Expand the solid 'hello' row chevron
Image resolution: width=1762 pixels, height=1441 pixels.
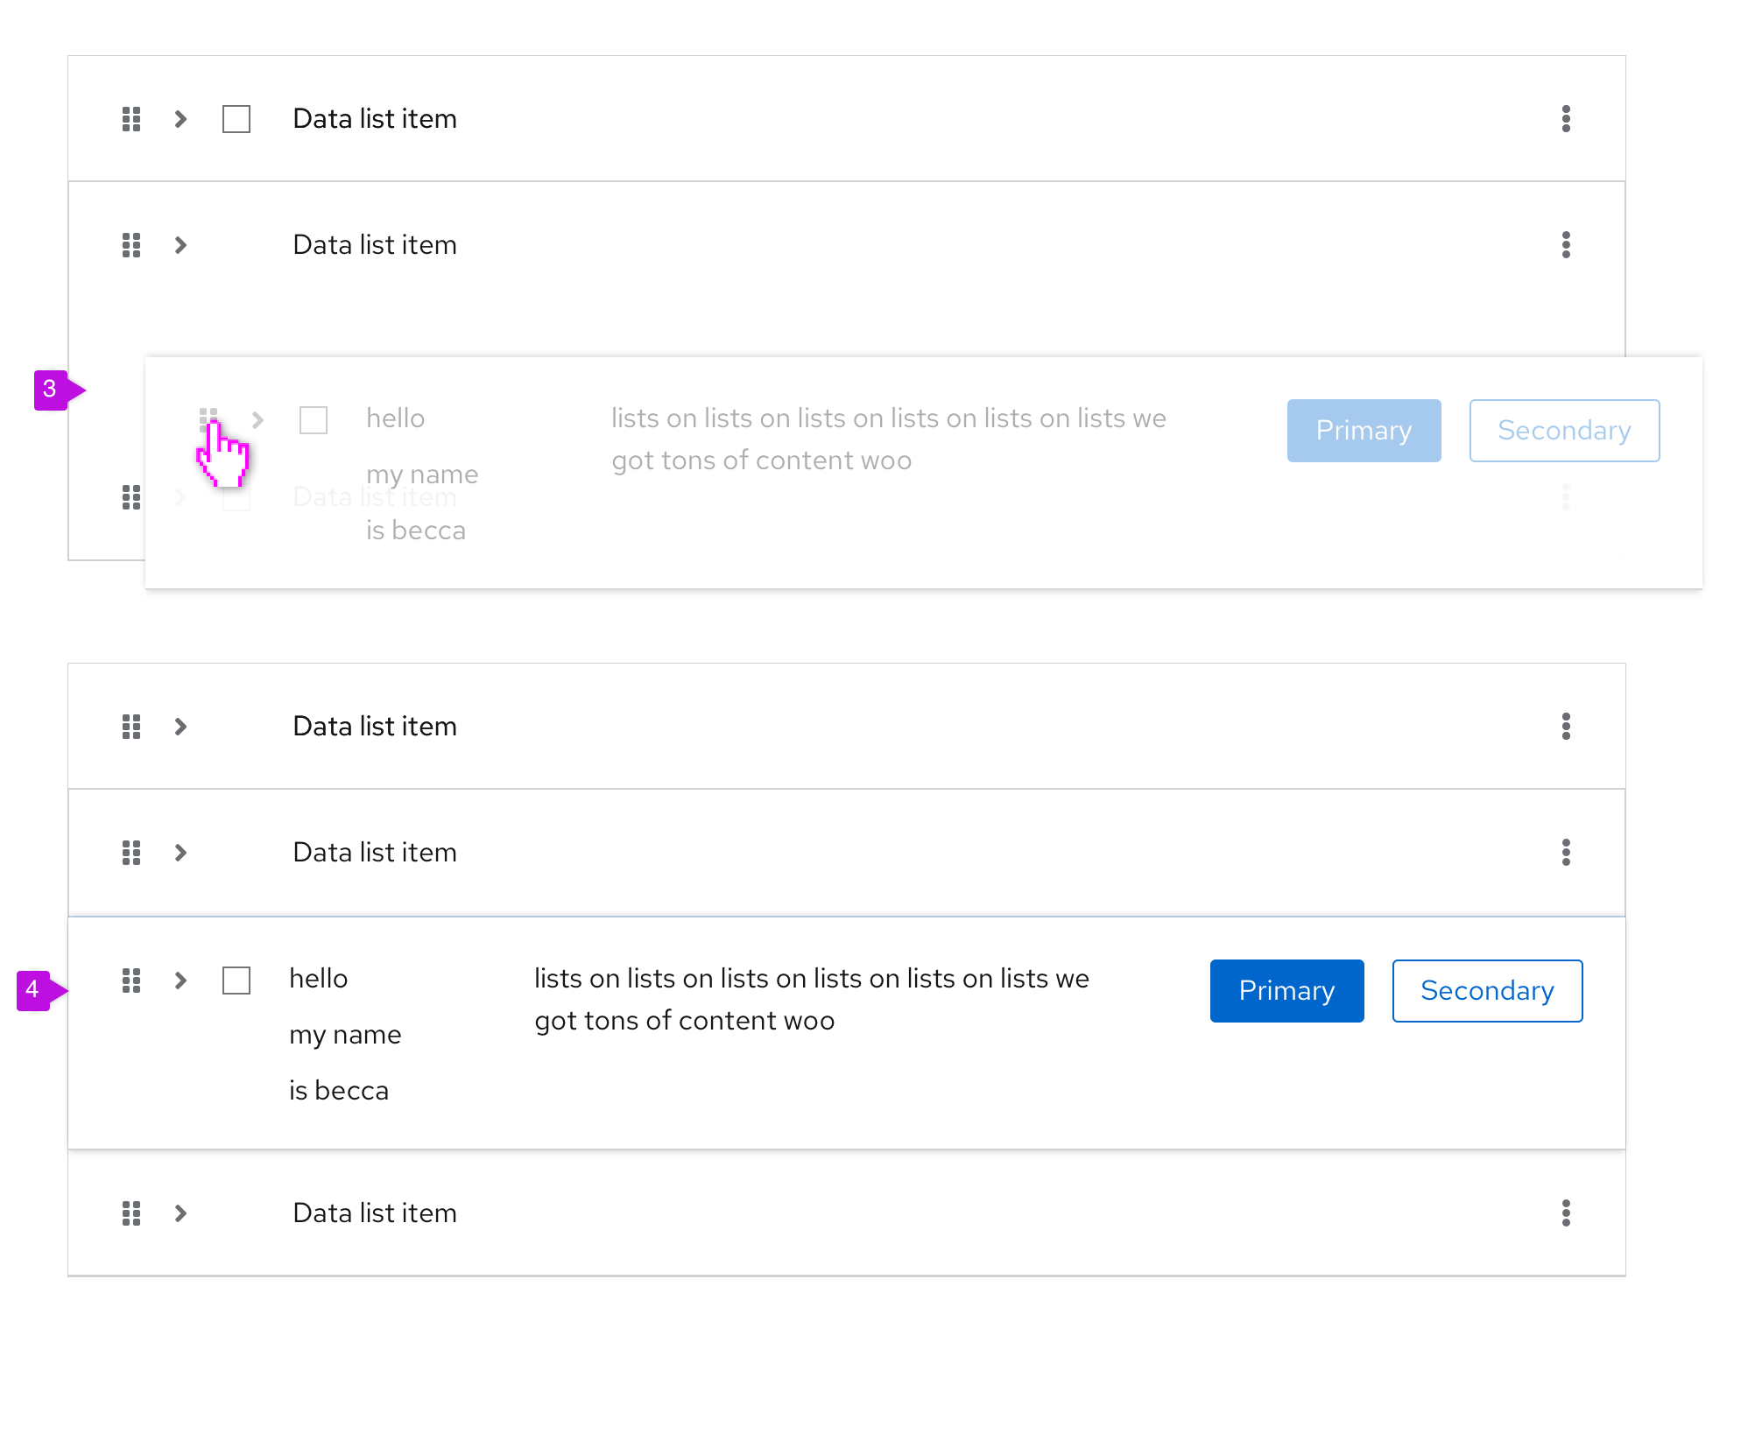tap(180, 981)
